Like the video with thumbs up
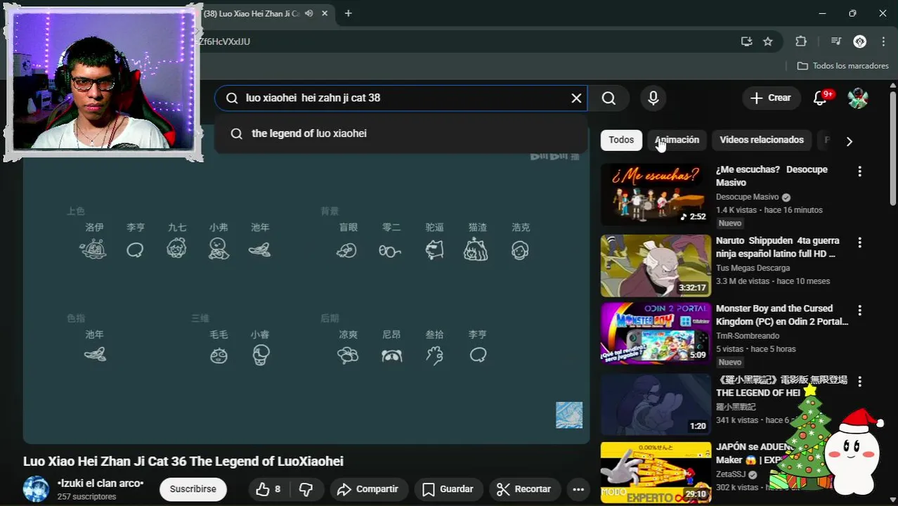The height and width of the screenshot is (506, 898). (268, 489)
